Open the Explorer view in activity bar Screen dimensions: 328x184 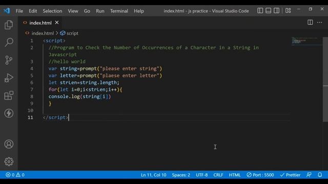pyautogui.click(x=9, y=25)
